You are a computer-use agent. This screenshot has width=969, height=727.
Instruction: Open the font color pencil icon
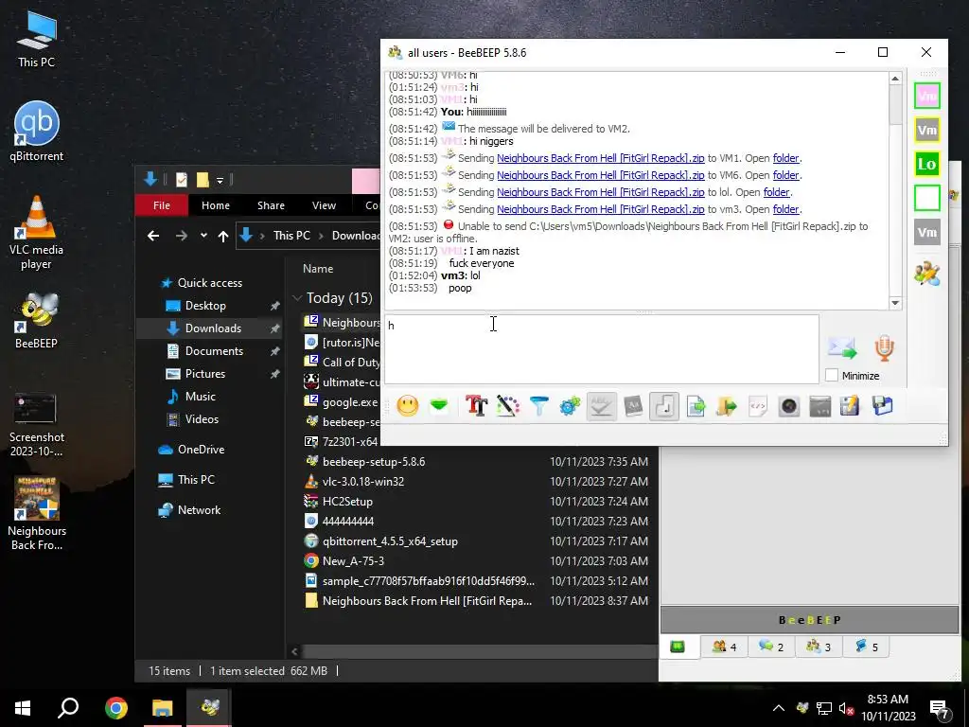point(507,406)
